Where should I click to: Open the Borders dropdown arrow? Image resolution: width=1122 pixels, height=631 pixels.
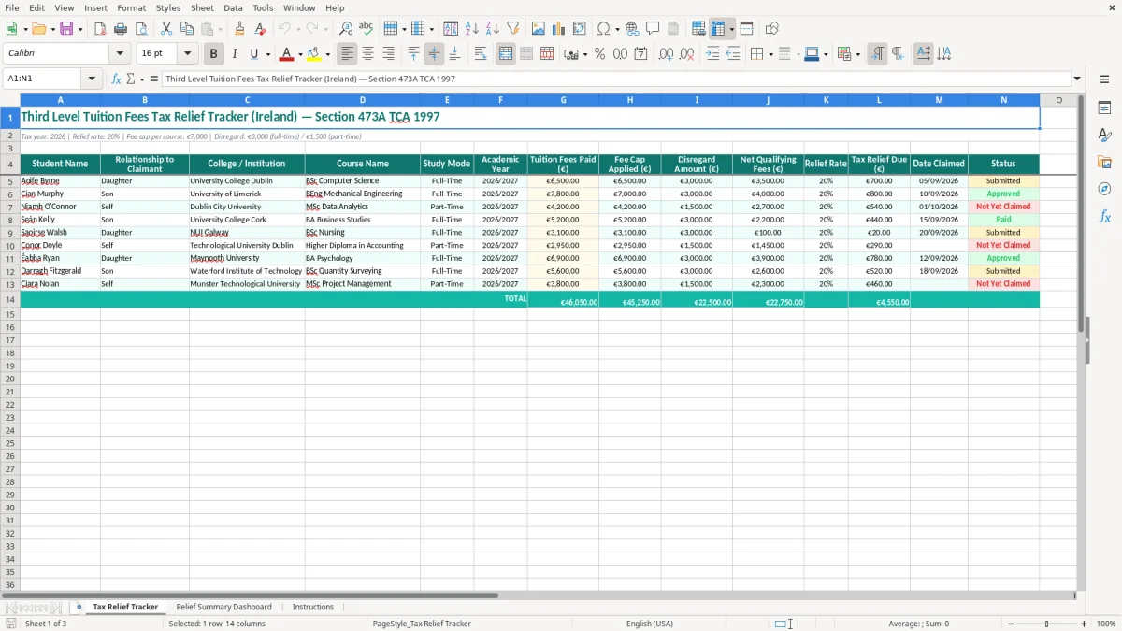coord(770,54)
